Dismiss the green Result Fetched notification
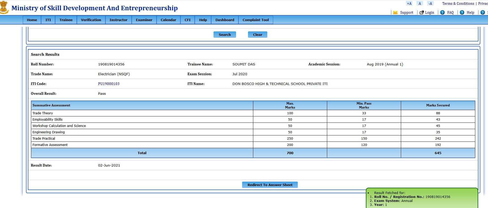488x208 pixels. coord(422,198)
